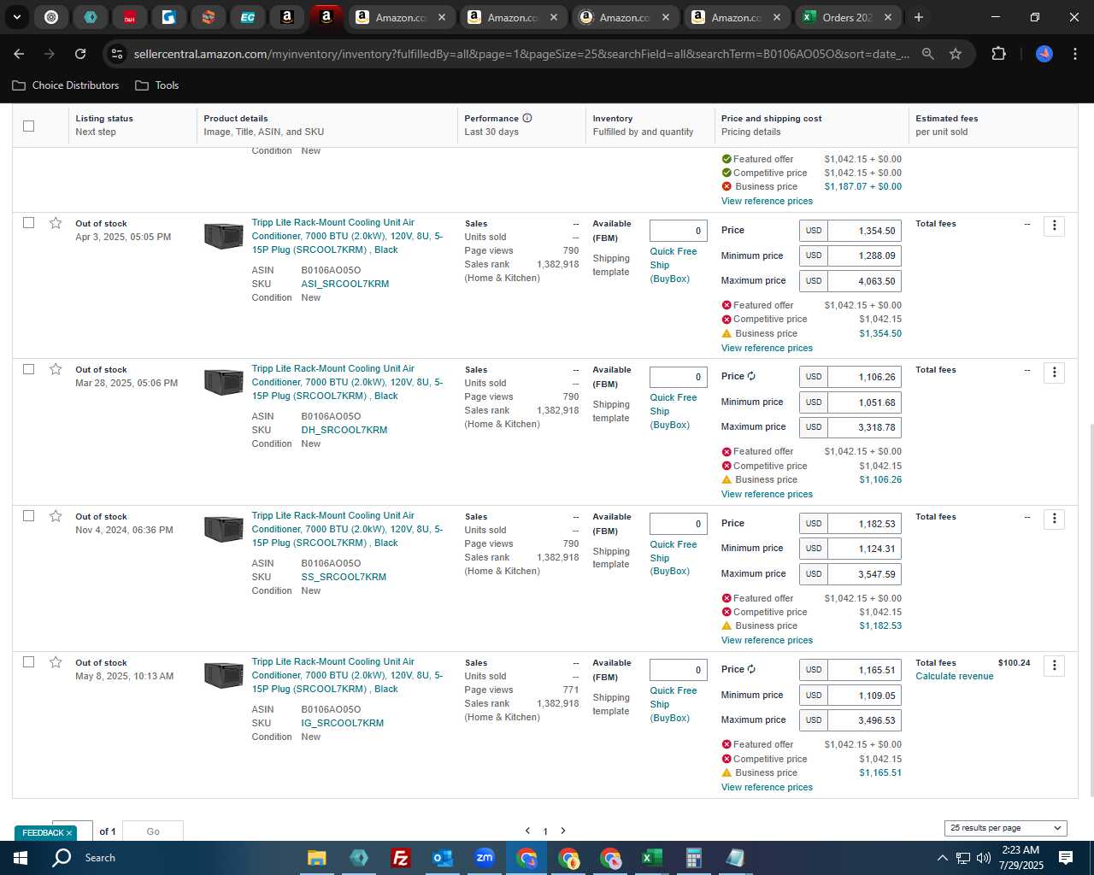Go back in browser history
This screenshot has width=1094, height=875.
click(19, 54)
